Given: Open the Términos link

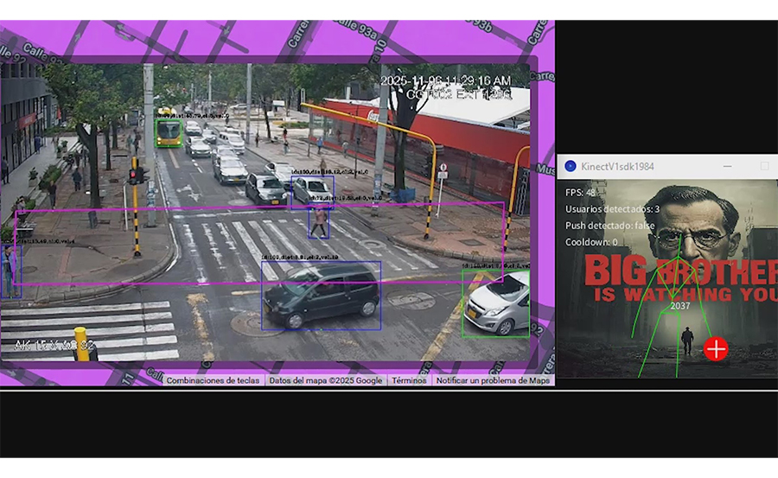Looking at the screenshot, I should (409, 380).
